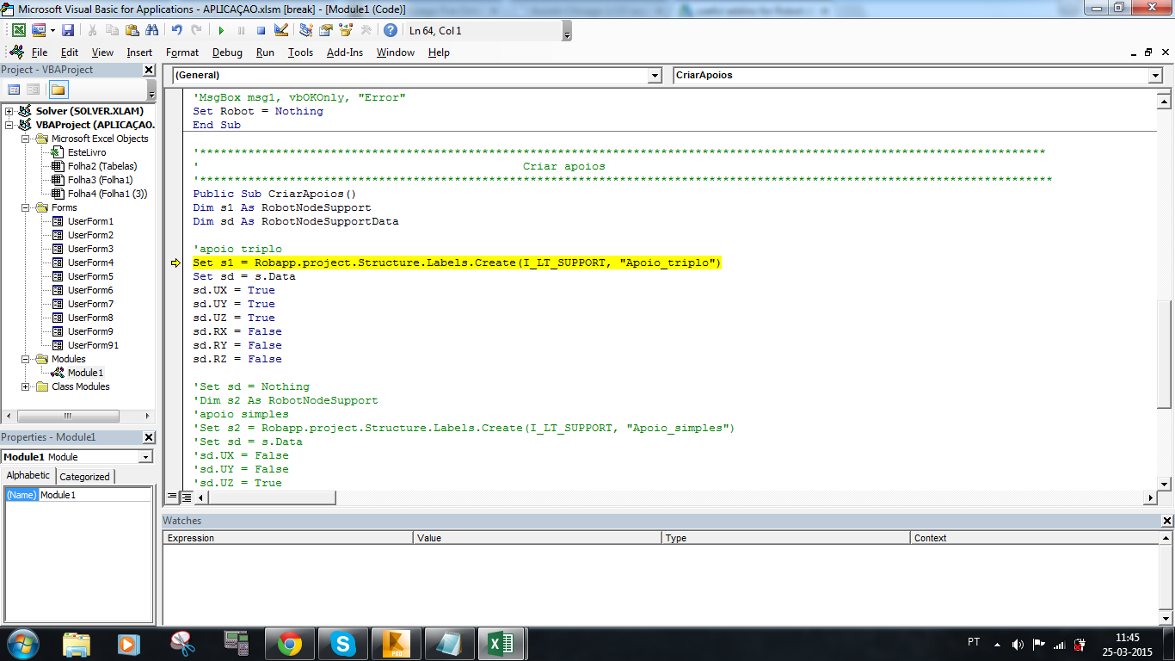Open Visual Basic Help icon

391,30
